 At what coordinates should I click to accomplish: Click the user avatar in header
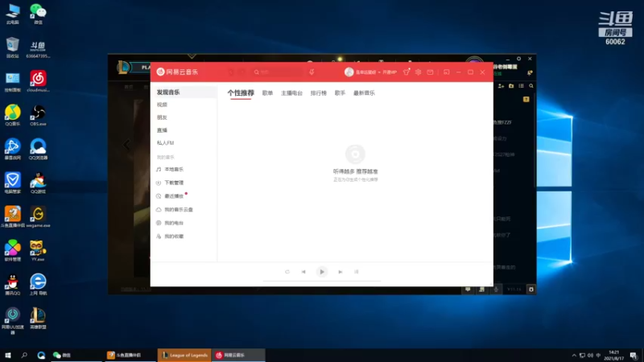[349, 72]
